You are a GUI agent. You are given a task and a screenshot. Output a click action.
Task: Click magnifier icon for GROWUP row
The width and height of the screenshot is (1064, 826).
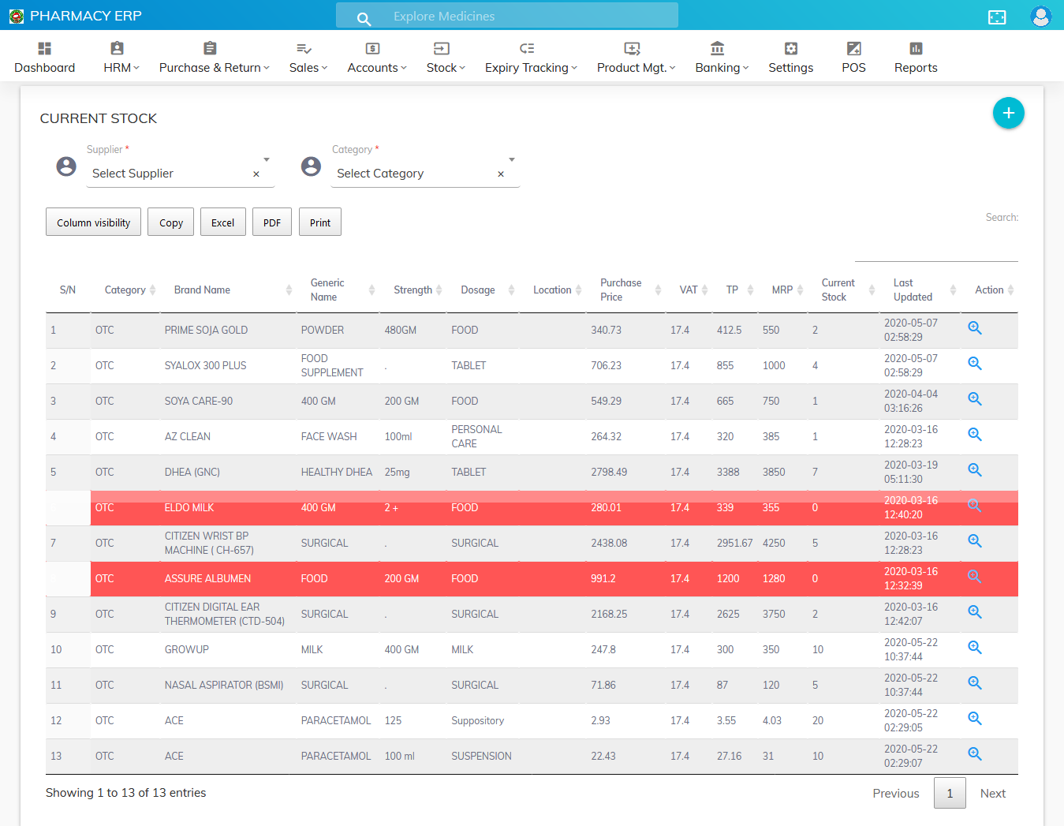(x=975, y=648)
